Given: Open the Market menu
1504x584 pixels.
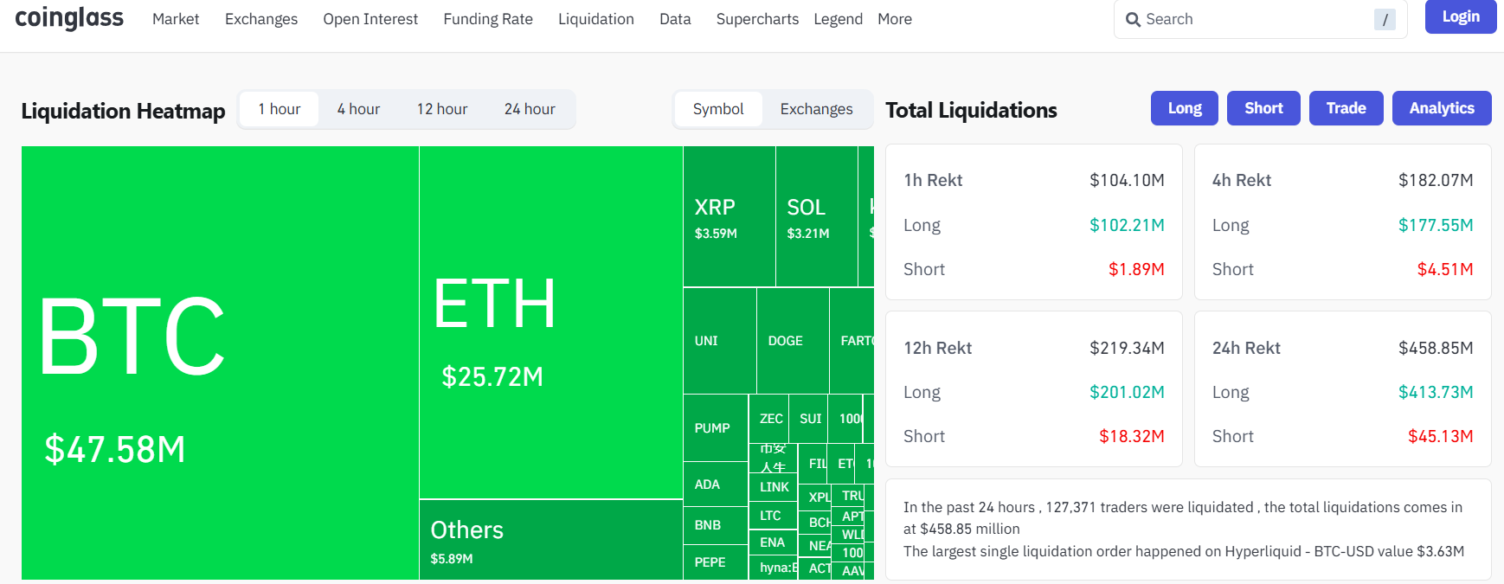Looking at the screenshot, I should (x=176, y=19).
